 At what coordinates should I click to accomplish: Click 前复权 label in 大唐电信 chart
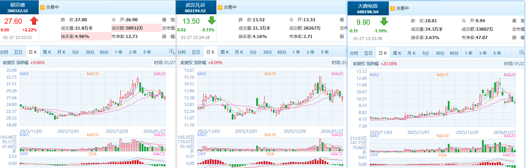coord(359,64)
